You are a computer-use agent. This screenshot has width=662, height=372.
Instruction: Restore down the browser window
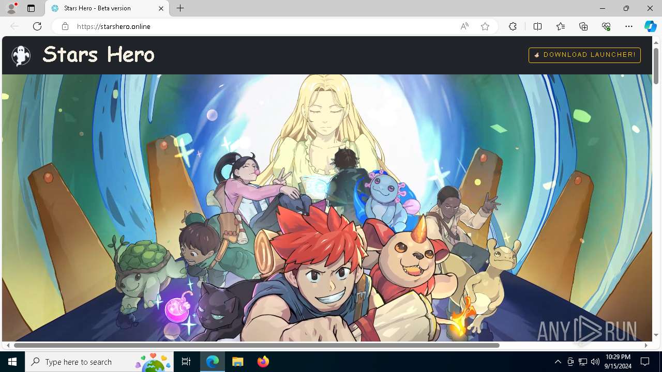(x=626, y=8)
